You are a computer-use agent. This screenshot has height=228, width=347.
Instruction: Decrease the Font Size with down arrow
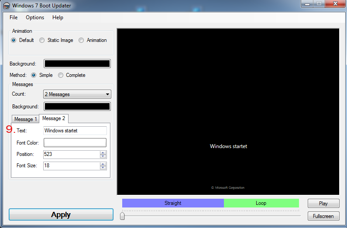(x=103, y=168)
